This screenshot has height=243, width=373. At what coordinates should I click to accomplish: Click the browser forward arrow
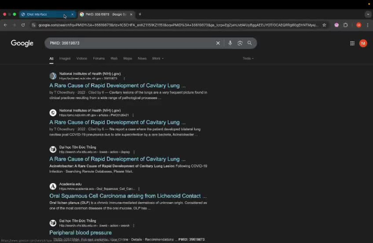click(x=14, y=25)
